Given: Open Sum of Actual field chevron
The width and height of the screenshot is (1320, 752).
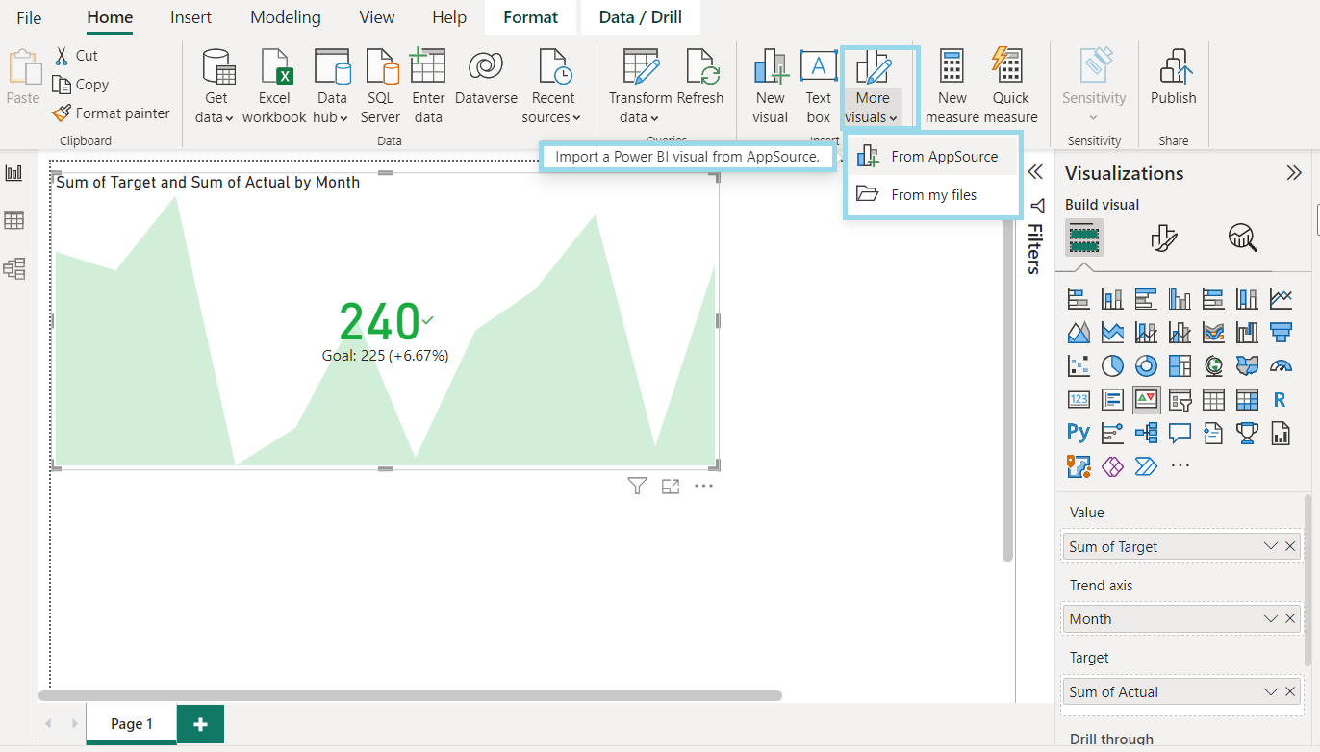Looking at the screenshot, I should [1271, 691].
